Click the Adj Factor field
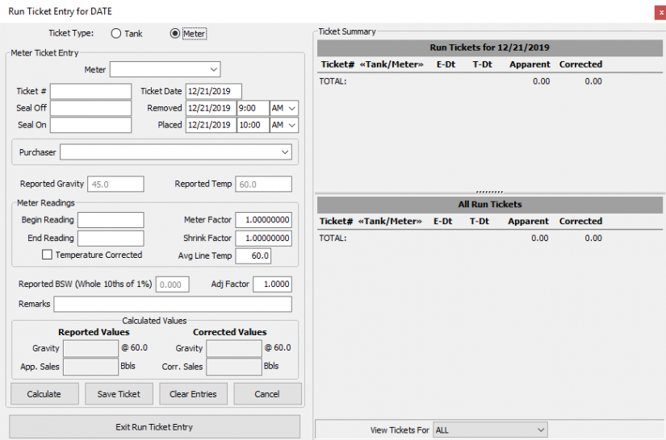This screenshot has width=666, height=440. 272,284
